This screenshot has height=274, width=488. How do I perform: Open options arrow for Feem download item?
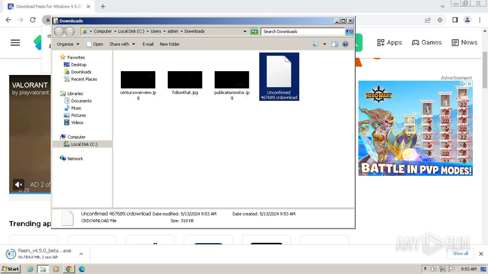point(81,254)
